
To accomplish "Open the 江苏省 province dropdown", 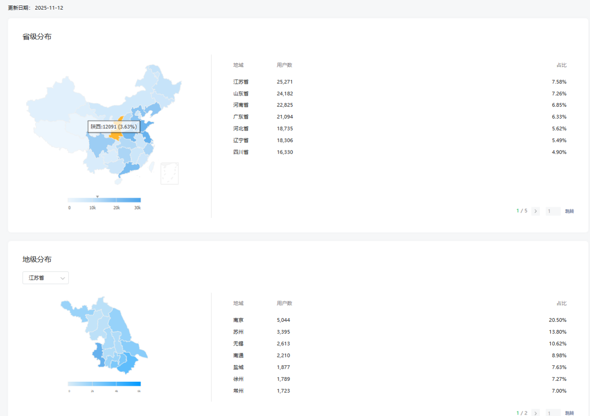I will [46, 278].
